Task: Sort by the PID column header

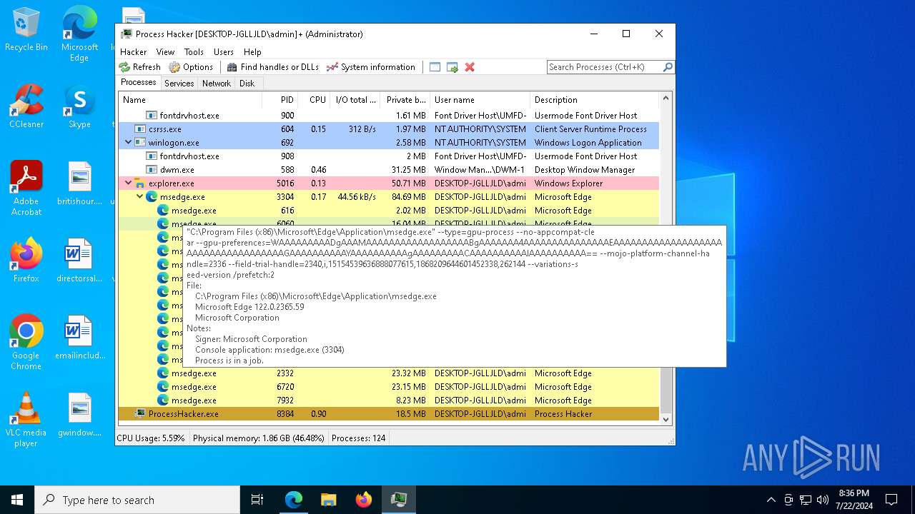Action: (x=280, y=100)
